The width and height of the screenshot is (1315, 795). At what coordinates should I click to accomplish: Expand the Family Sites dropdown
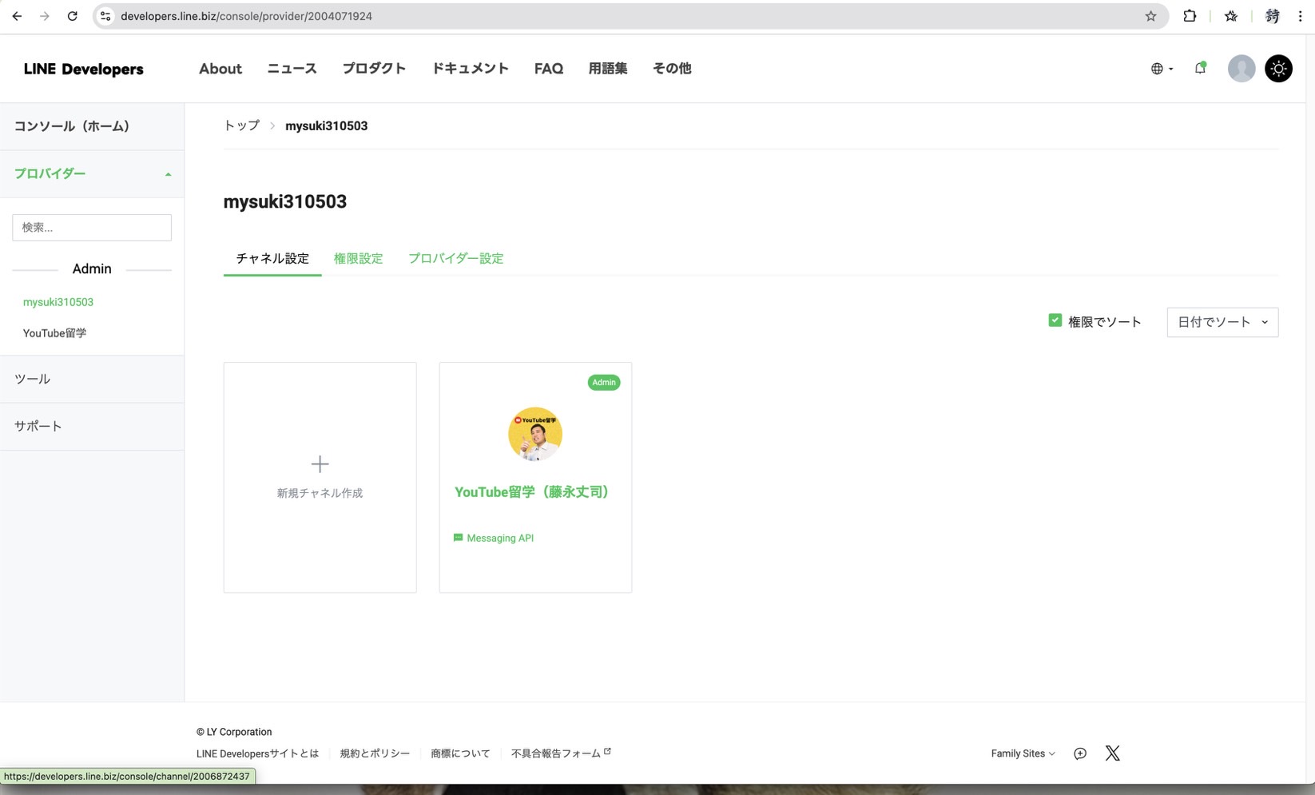pos(1023,753)
